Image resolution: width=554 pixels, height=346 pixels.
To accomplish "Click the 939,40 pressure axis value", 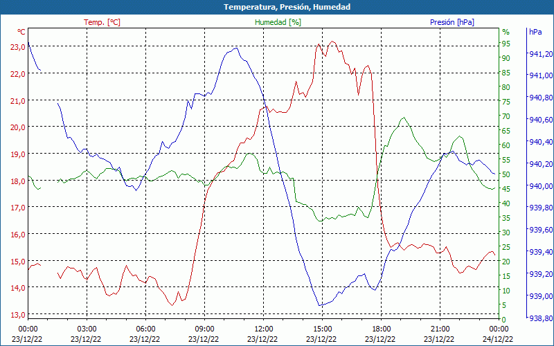I will tap(541, 252).
